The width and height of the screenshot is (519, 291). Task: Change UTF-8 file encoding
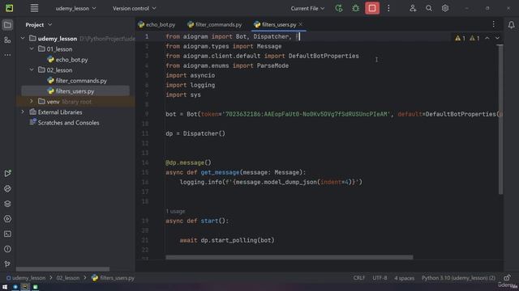point(380,278)
